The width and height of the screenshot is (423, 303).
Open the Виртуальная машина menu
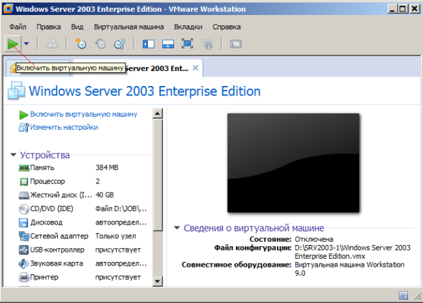tap(129, 27)
